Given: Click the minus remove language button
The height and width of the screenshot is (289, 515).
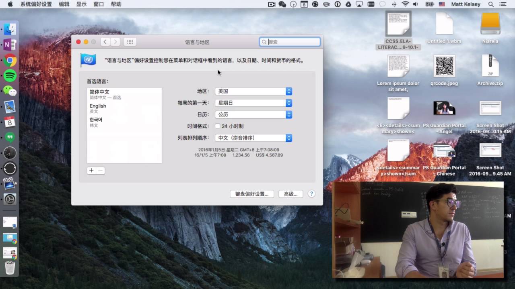Looking at the screenshot, I should (x=101, y=170).
